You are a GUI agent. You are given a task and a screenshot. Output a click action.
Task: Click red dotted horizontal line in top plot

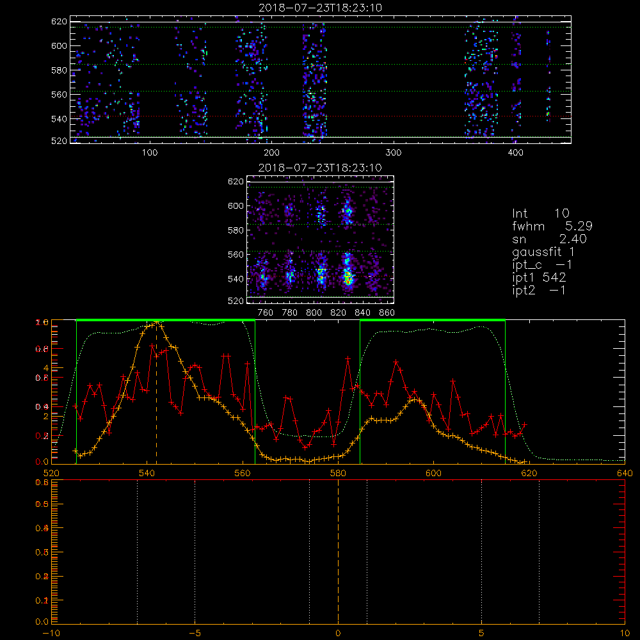tap(321, 116)
